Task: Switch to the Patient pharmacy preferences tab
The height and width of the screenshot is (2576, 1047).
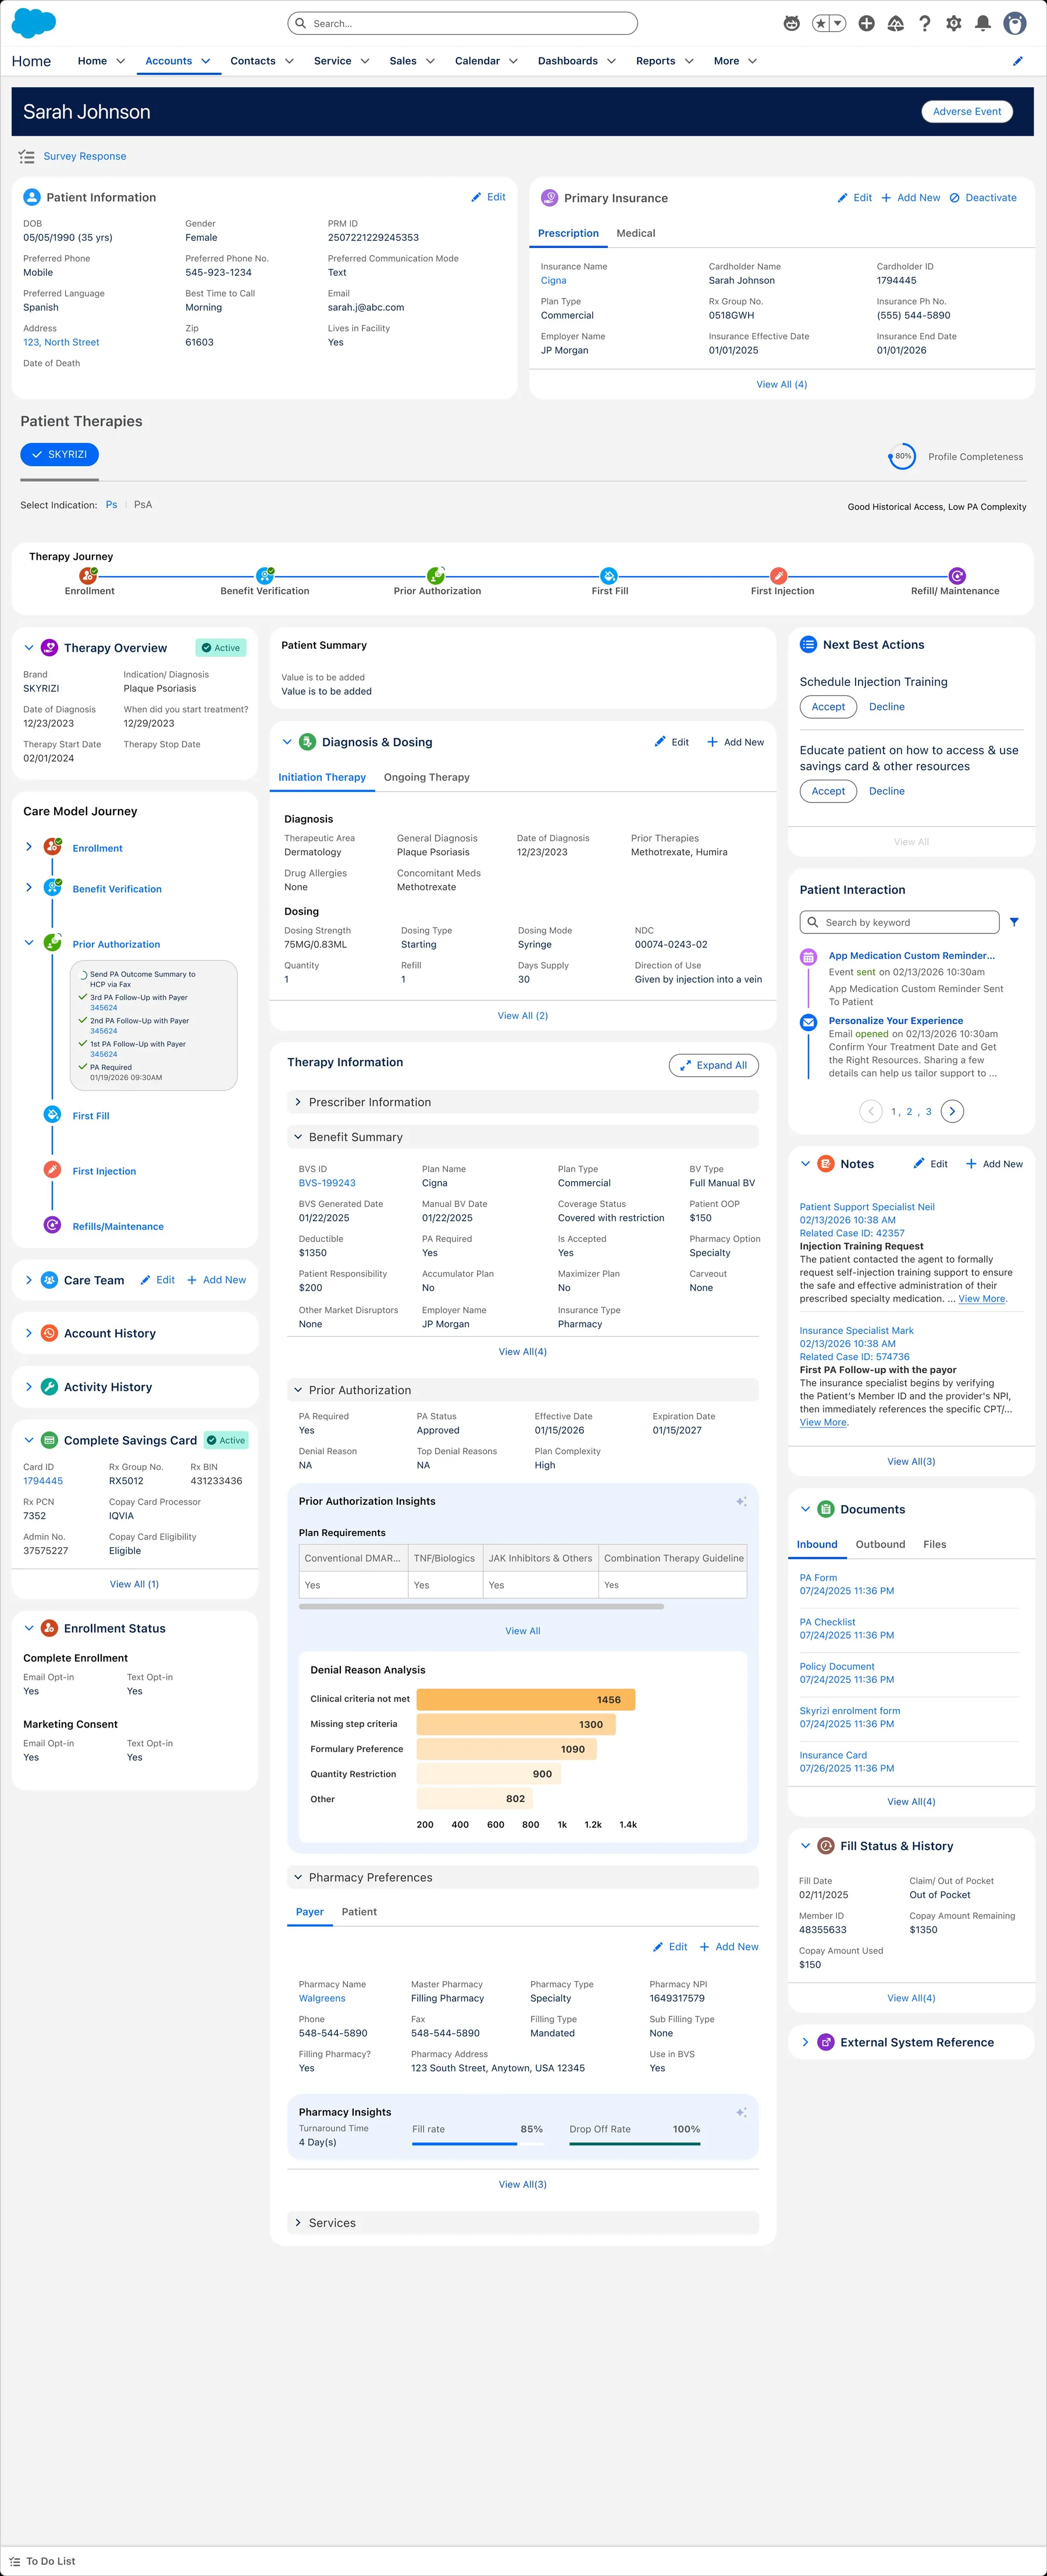Action: (359, 1911)
